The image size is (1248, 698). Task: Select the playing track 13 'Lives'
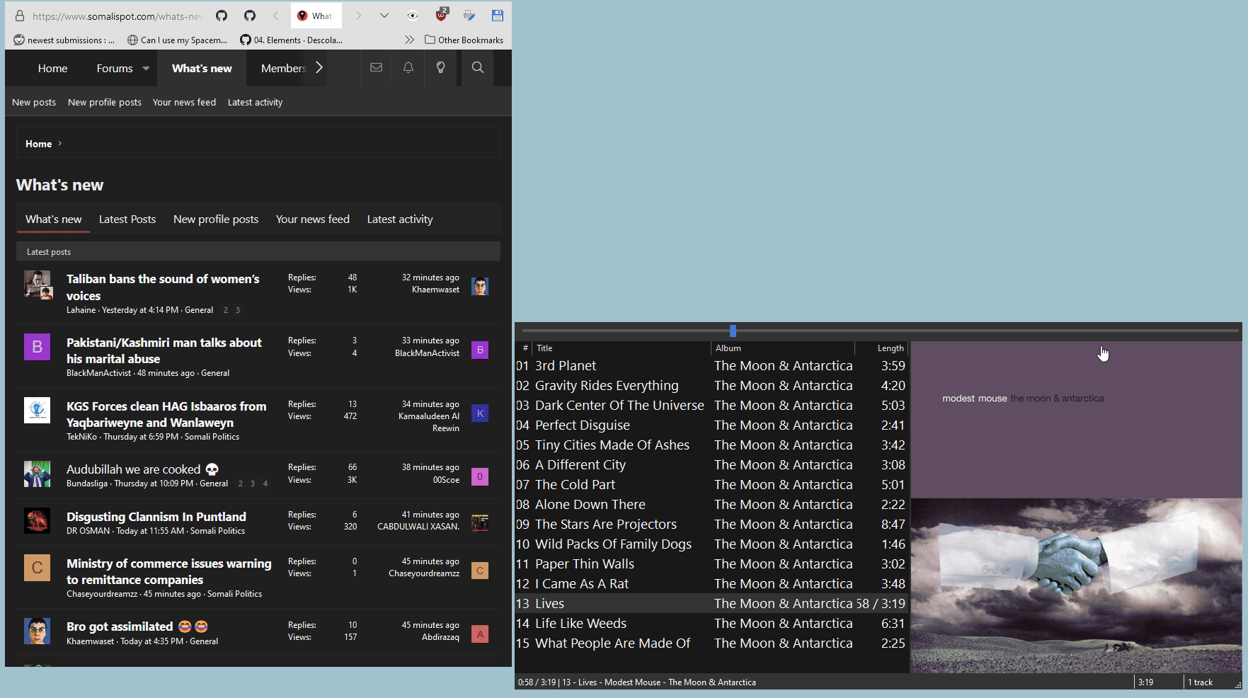click(711, 604)
